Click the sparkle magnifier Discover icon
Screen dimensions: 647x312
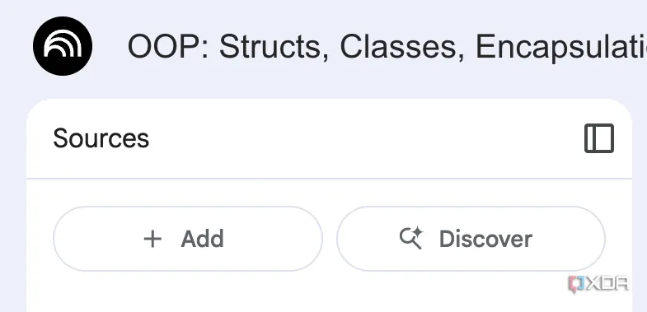coord(411,238)
